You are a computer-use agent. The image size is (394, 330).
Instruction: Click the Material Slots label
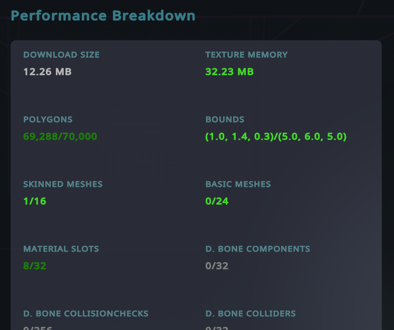(61, 249)
